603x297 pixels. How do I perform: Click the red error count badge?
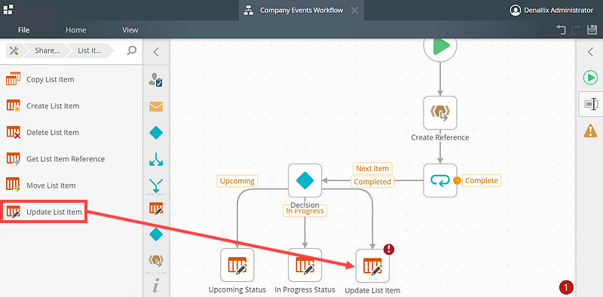tap(566, 286)
